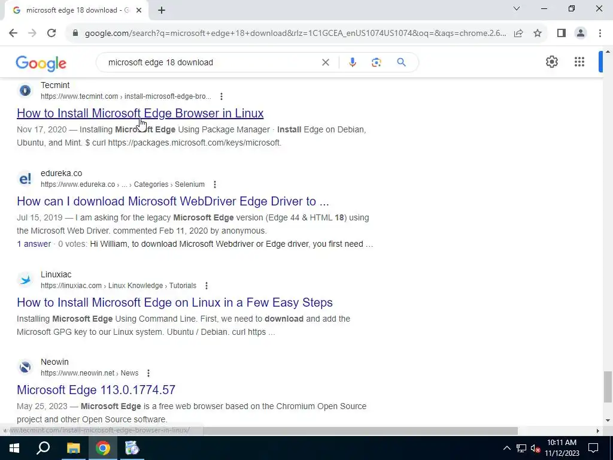Screen dimensions: 613x460
Task: Open the Google apps grid
Action: [579, 62]
